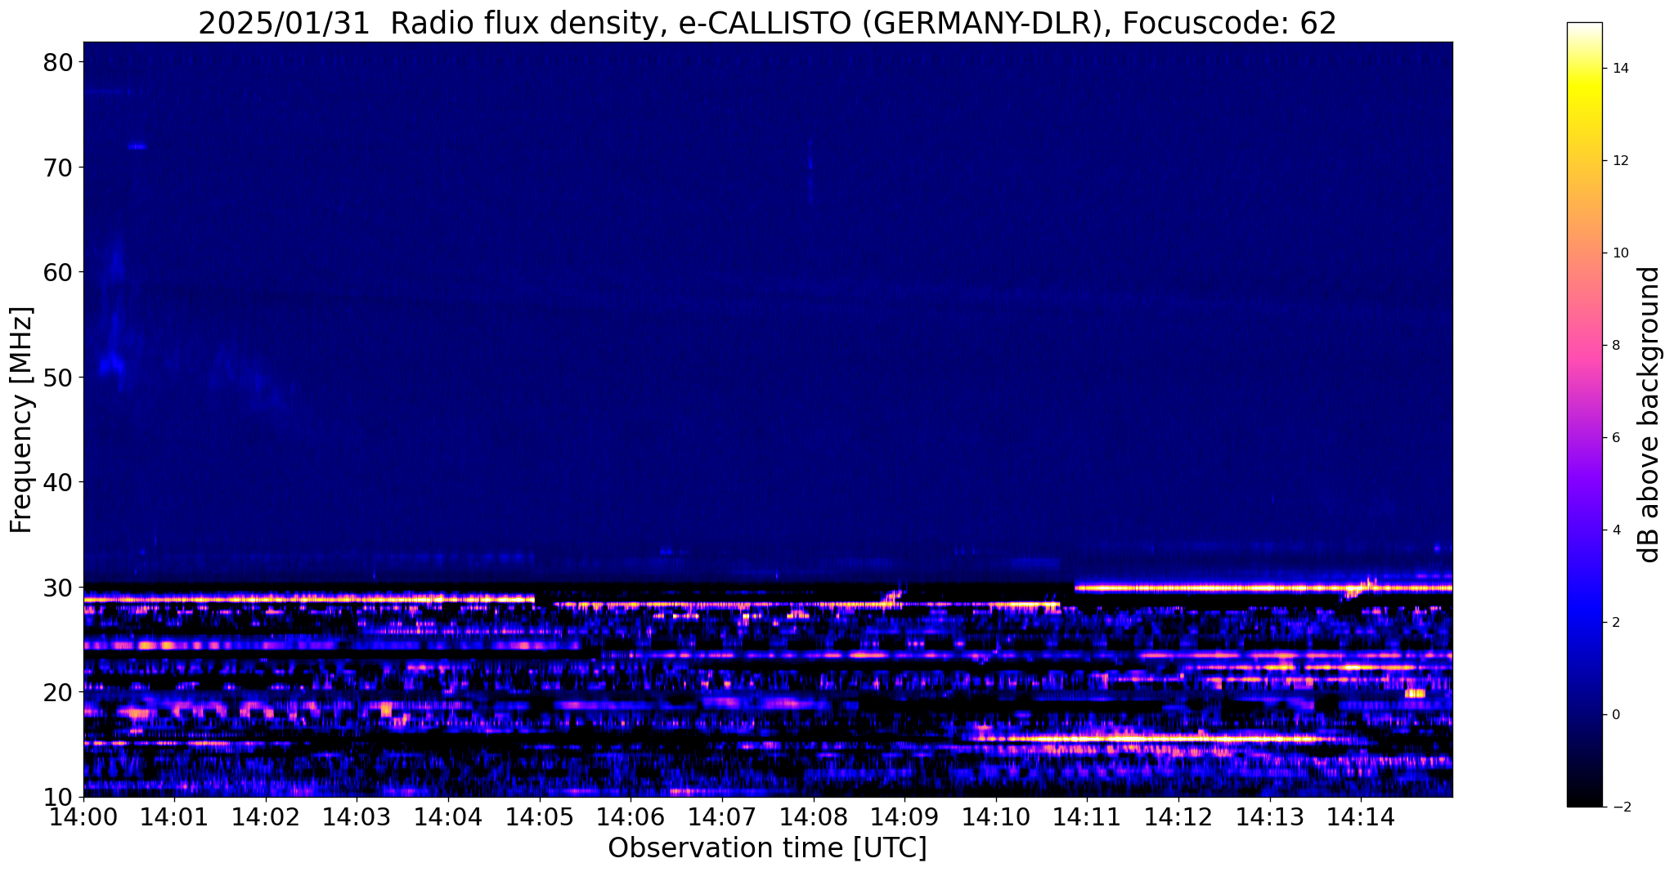Click the colorbar tick value 4
The image size is (1674, 872).
(1616, 530)
